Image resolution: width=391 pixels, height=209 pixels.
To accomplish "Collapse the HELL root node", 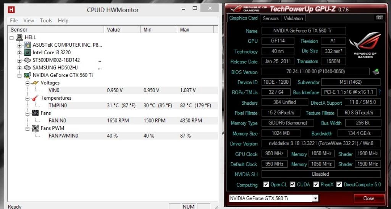I will pos(11,38).
